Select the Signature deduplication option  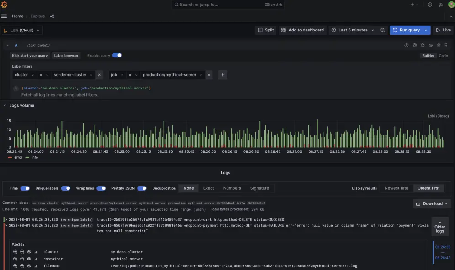pos(259,188)
